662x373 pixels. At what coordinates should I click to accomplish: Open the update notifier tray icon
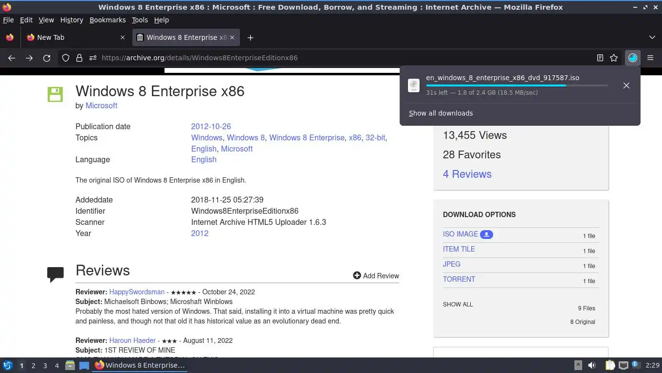(x=636, y=365)
